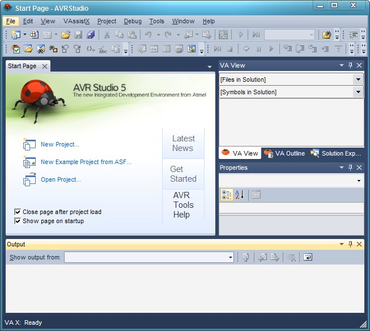The height and width of the screenshot is (331, 370).
Task: Open the File menu
Action: (11, 21)
